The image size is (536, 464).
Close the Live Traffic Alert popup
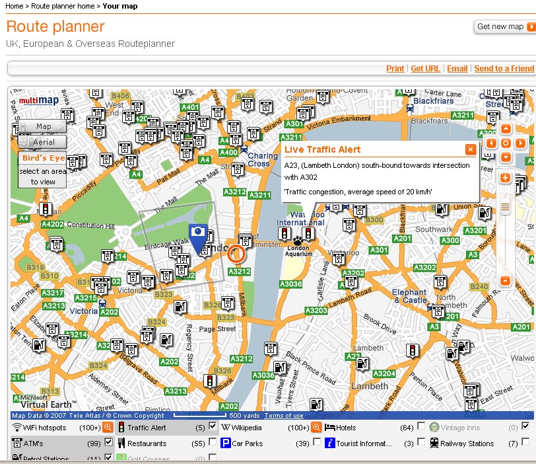click(471, 149)
